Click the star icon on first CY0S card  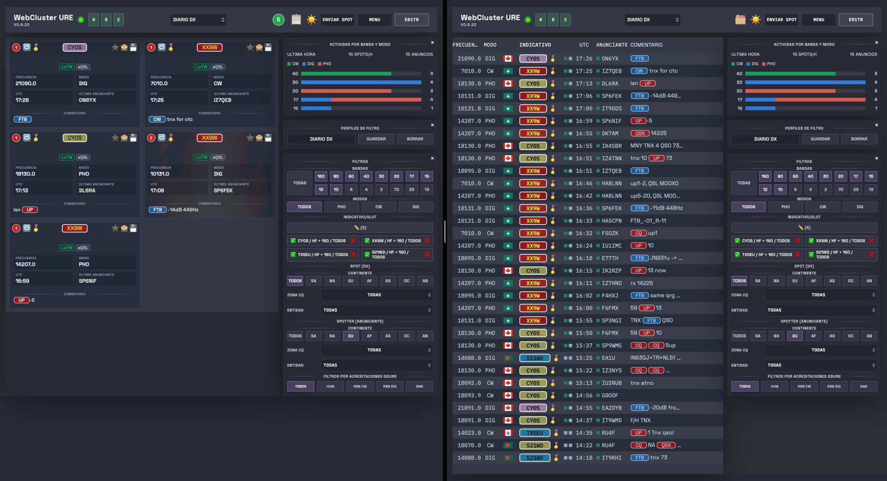(115, 47)
